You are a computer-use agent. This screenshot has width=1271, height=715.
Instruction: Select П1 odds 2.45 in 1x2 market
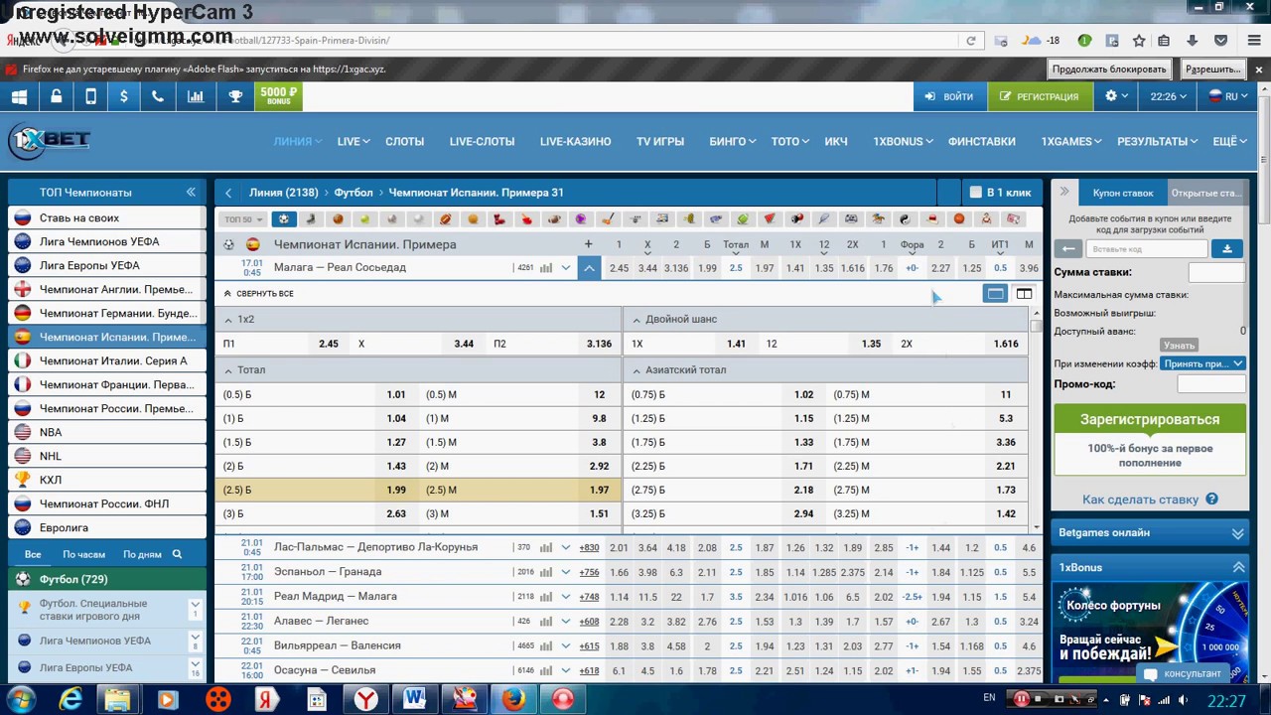click(x=328, y=344)
